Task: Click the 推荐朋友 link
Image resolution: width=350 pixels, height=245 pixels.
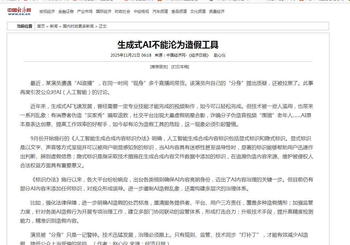Action: click(x=159, y=67)
